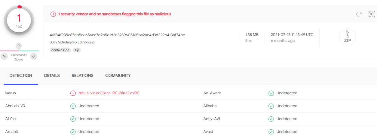Click the Bully Scholarship Edition.zip file name

72,42
